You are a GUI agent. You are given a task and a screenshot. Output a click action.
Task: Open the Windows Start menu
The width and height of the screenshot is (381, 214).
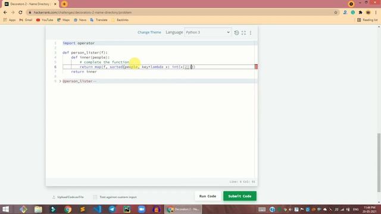[5, 209]
